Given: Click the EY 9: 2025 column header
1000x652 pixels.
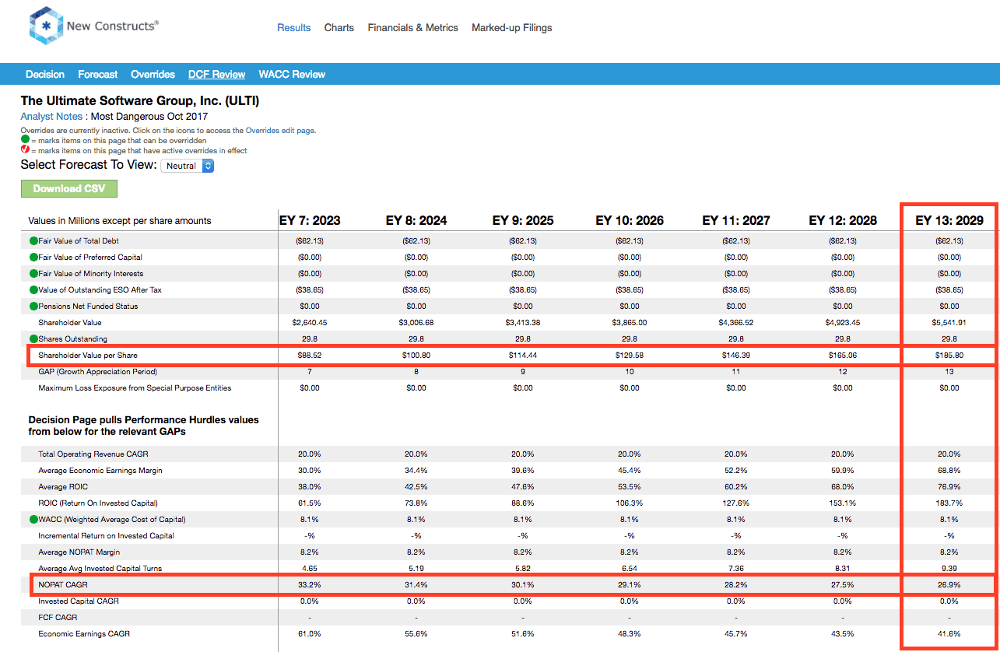Looking at the screenshot, I should point(523,220).
